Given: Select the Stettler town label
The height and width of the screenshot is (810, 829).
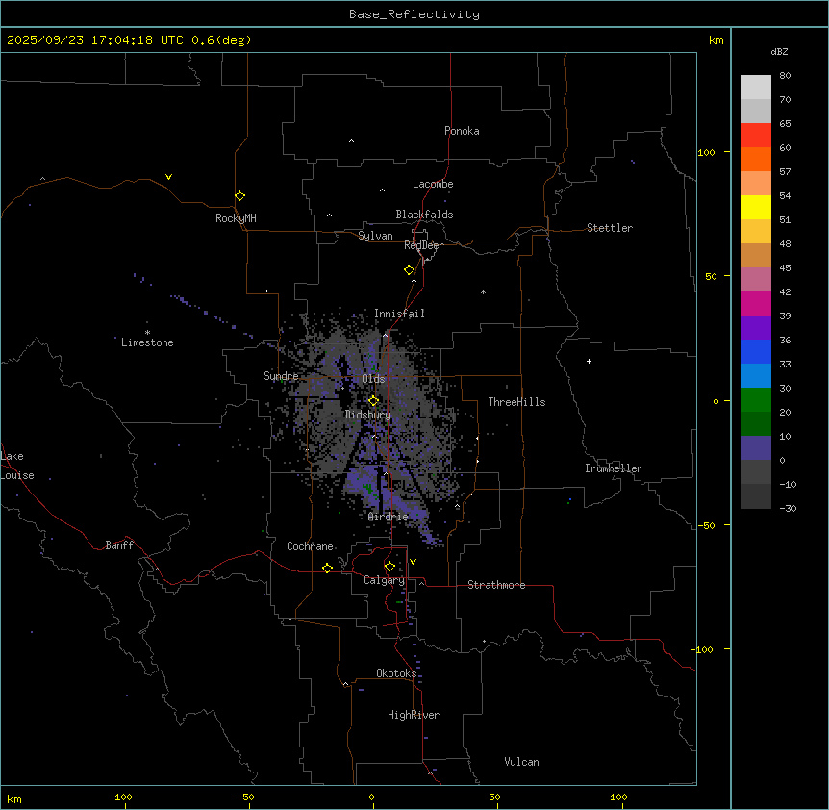Looking at the screenshot, I should 610,228.
